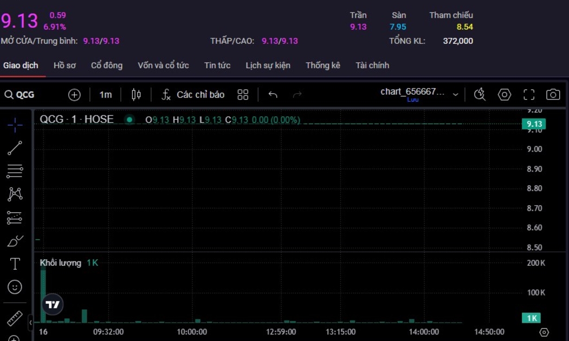Select the ruler measure tool
This screenshot has height=341, width=569.
(x=15, y=319)
